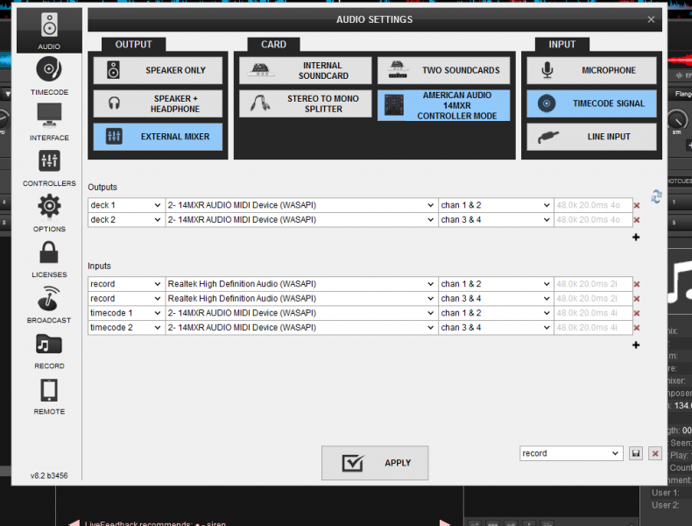Screen dimensions: 692x526
Task: Open deck 2 channel dropdown chan 3 & 4
Action: coord(496,219)
